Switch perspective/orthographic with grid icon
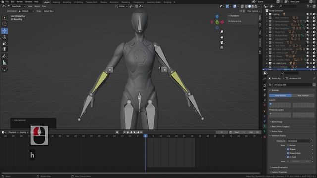 [x=222, y=47]
